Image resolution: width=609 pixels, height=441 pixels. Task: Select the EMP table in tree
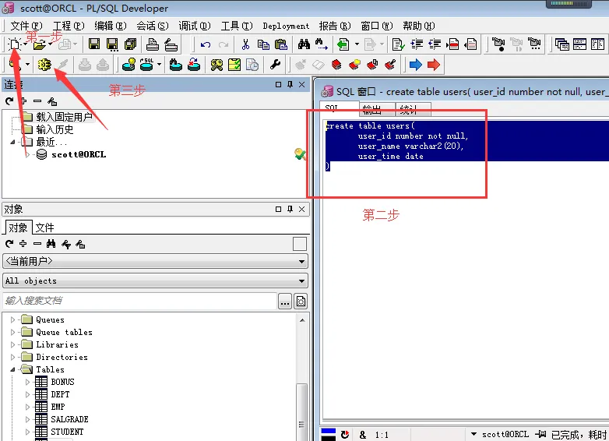pos(58,407)
